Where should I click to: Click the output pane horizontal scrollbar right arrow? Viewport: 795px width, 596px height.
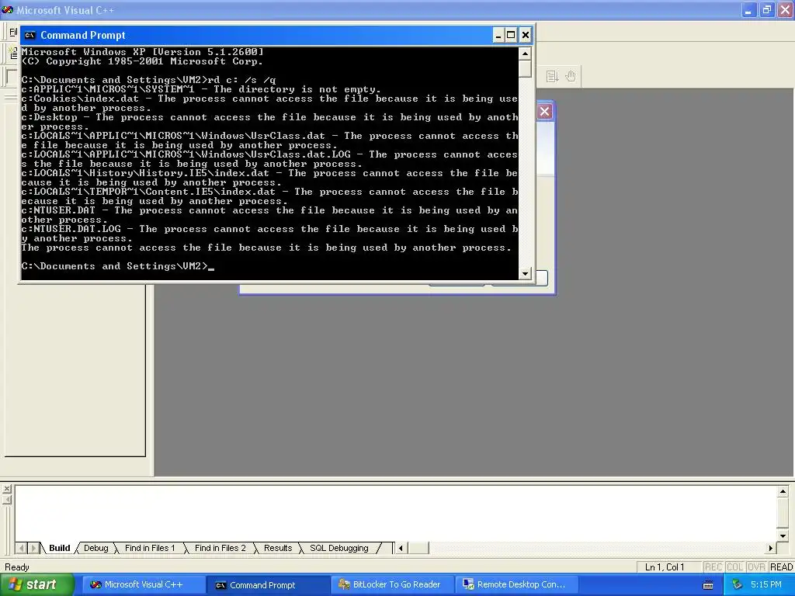click(x=771, y=548)
